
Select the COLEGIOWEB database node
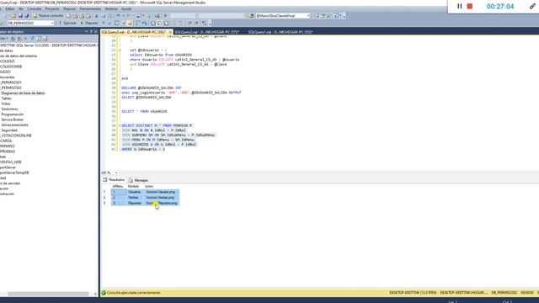[11, 66]
